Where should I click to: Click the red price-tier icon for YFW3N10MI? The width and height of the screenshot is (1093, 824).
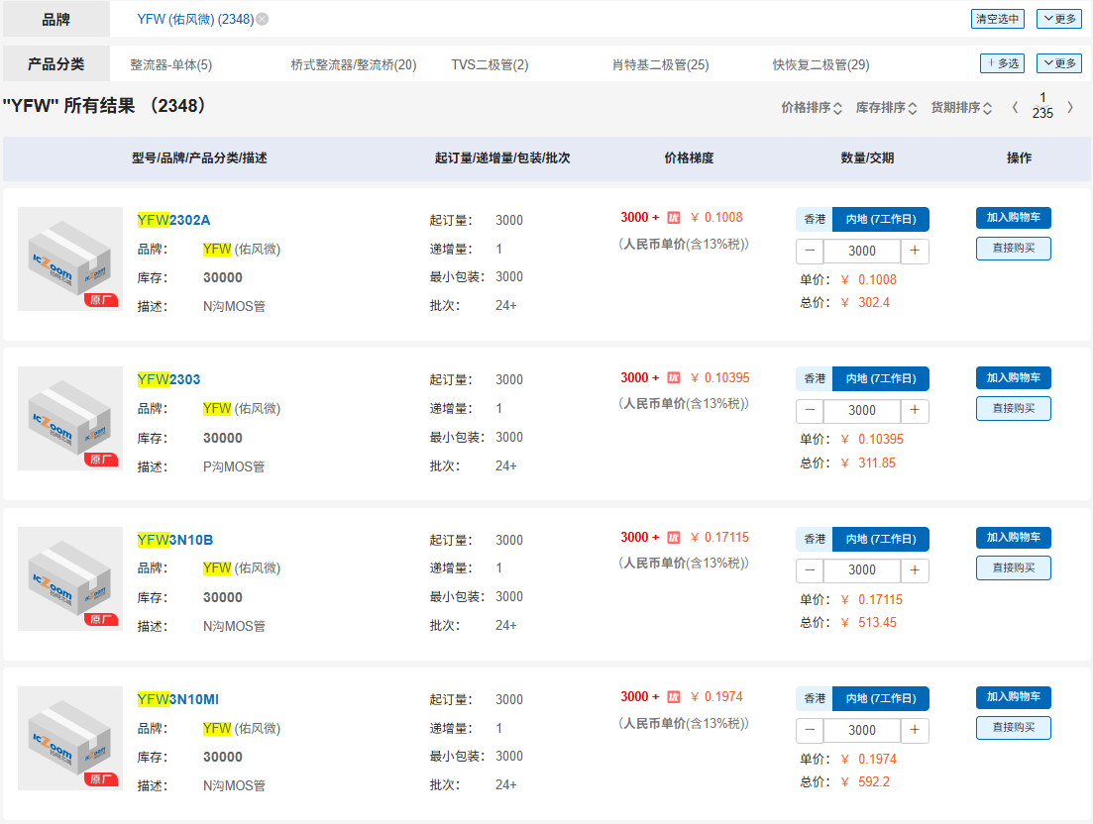point(674,697)
